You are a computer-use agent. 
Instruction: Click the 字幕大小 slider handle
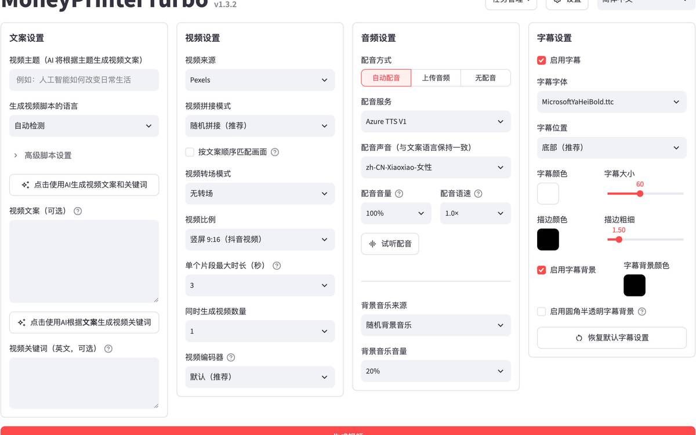tap(640, 194)
